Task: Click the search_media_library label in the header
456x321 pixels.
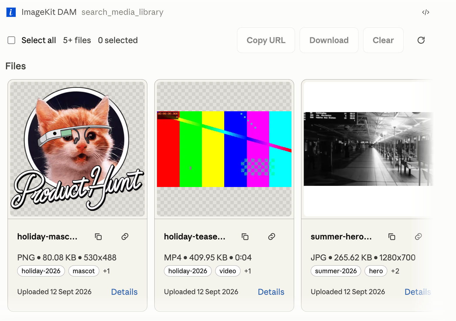Action: pos(122,12)
